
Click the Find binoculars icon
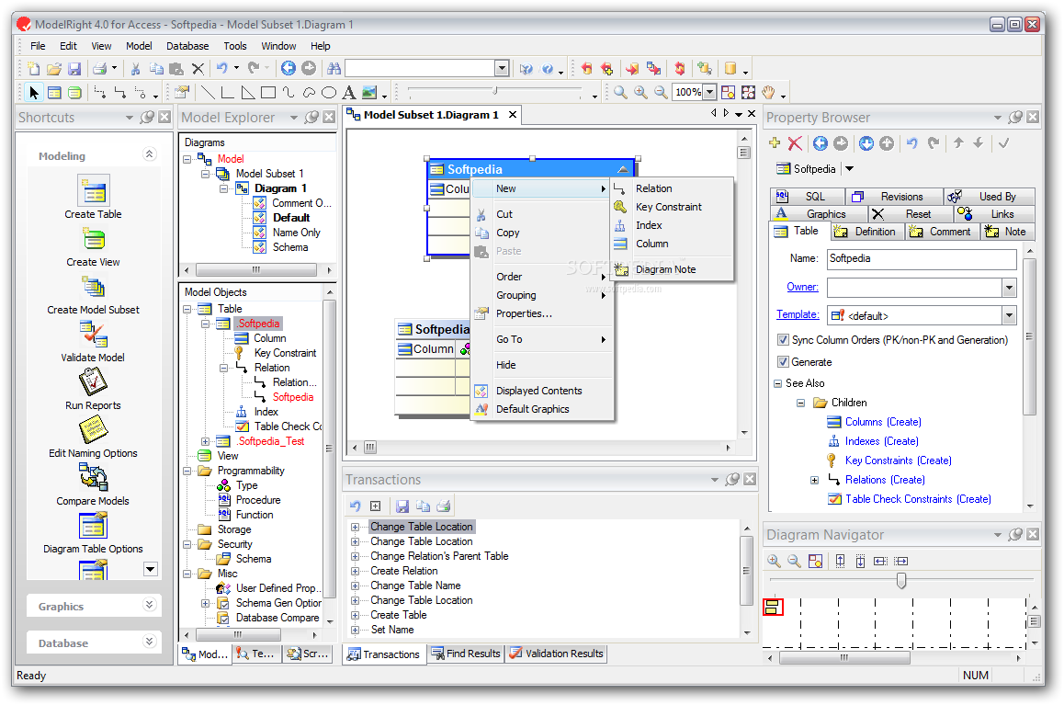[334, 69]
